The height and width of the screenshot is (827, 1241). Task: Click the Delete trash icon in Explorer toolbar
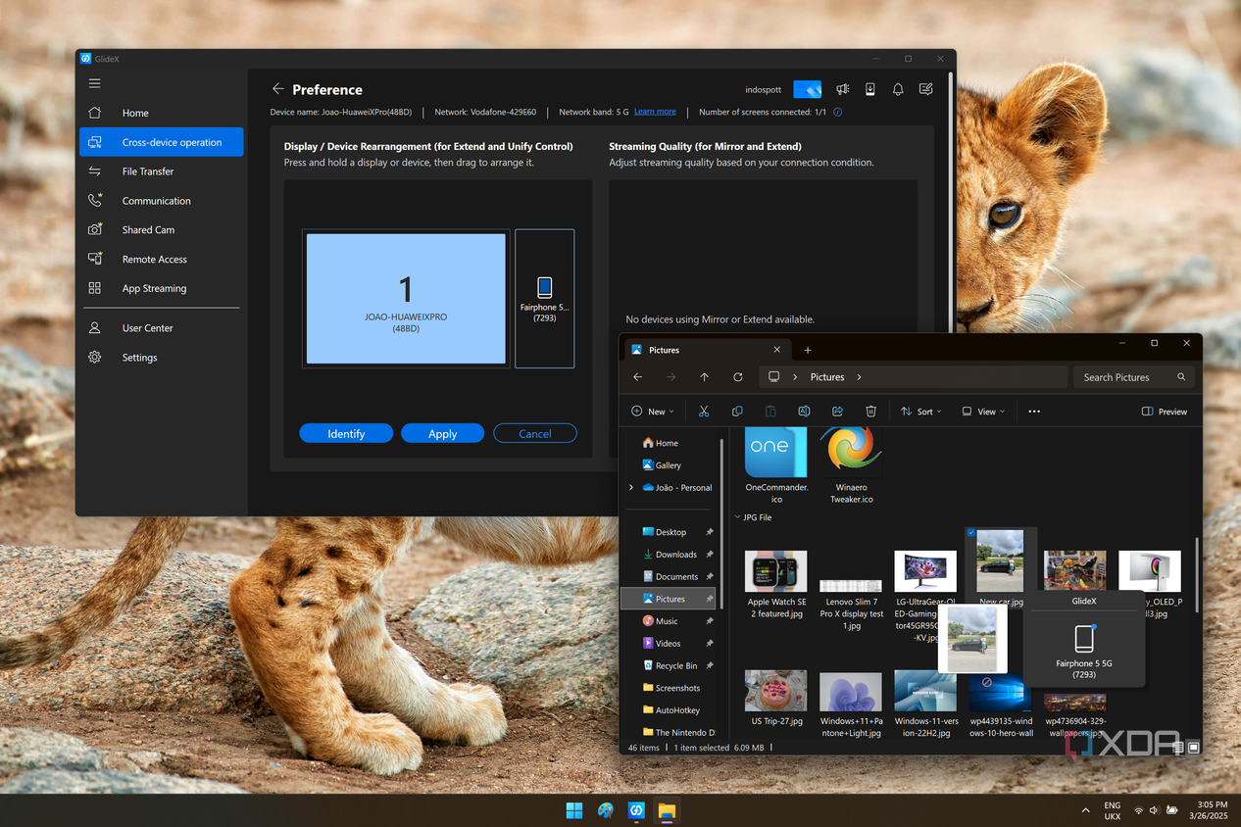pos(870,412)
